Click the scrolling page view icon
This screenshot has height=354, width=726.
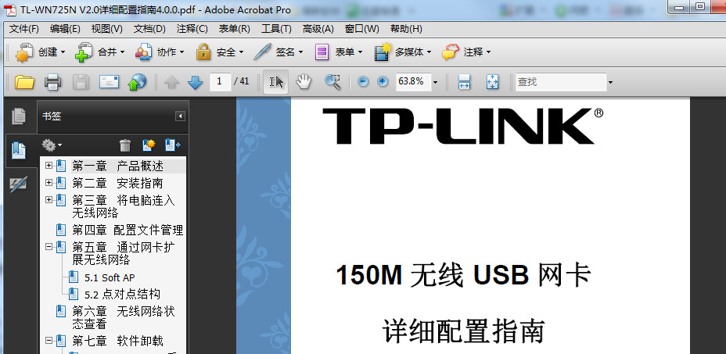[x=464, y=82]
